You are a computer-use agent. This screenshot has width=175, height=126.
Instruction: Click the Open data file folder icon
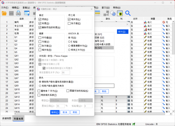tap(4, 13)
